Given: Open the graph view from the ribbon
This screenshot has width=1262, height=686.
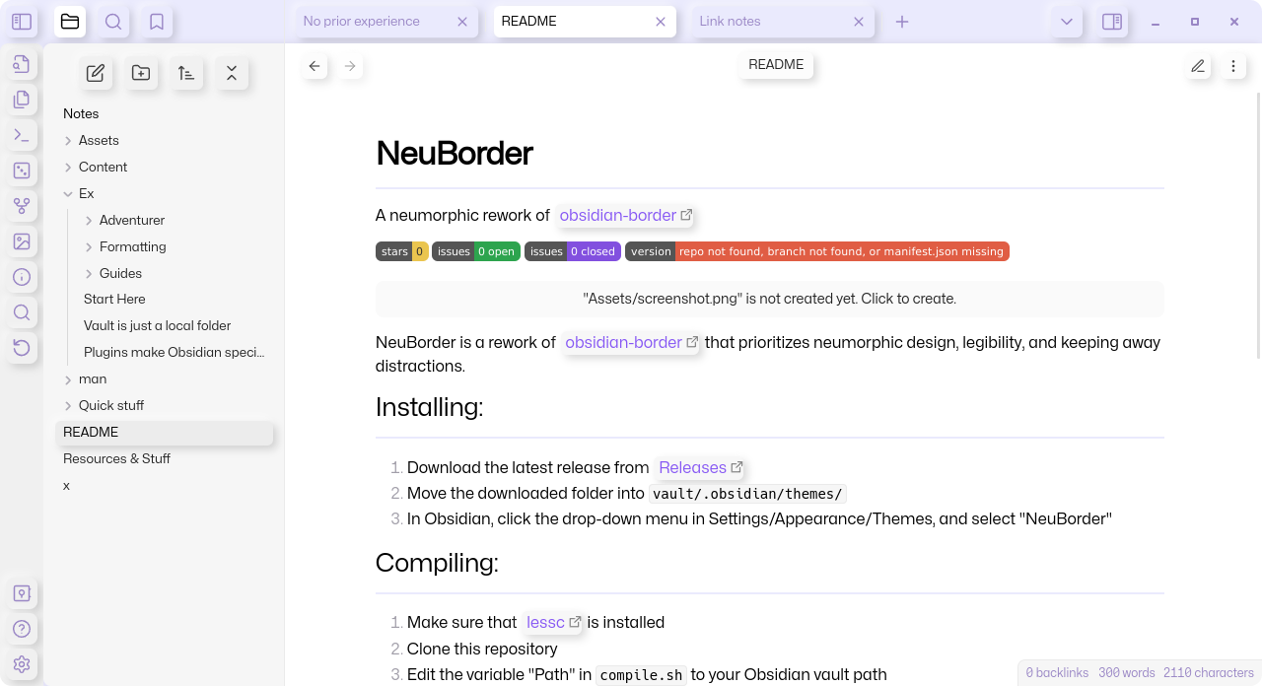Looking at the screenshot, I should pos(22,206).
